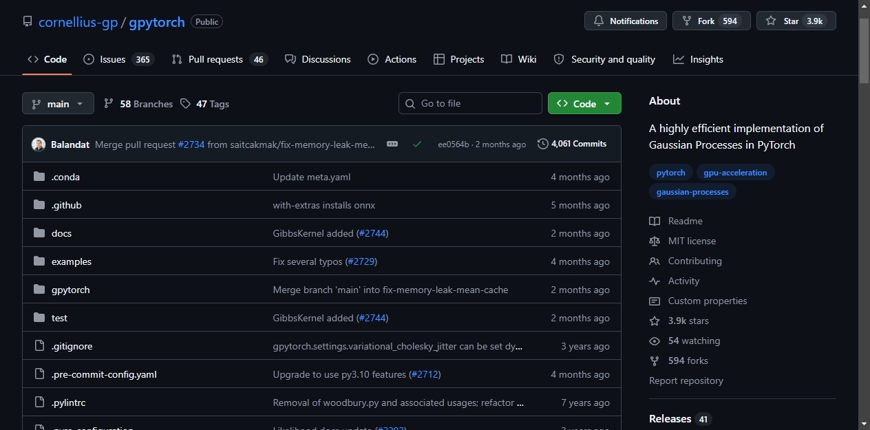Click the MIT license link text
870x430 pixels.
tap(692, 241)
